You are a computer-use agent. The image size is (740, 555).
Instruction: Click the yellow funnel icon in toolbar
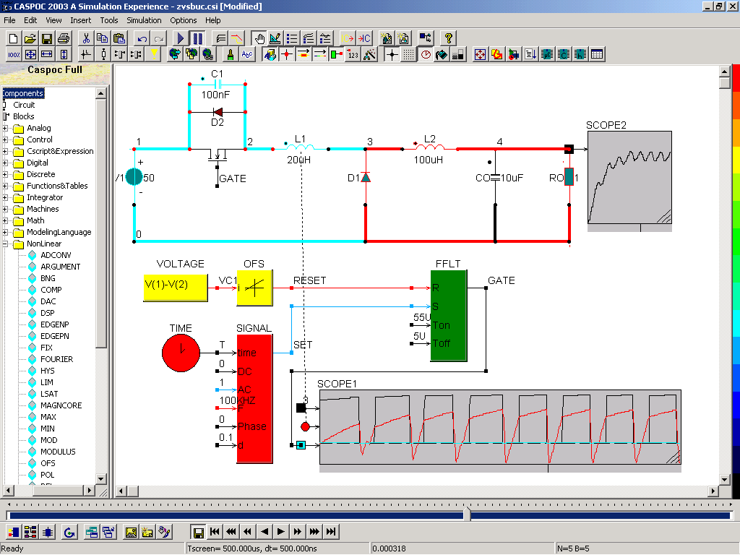[x=153, y=54]
